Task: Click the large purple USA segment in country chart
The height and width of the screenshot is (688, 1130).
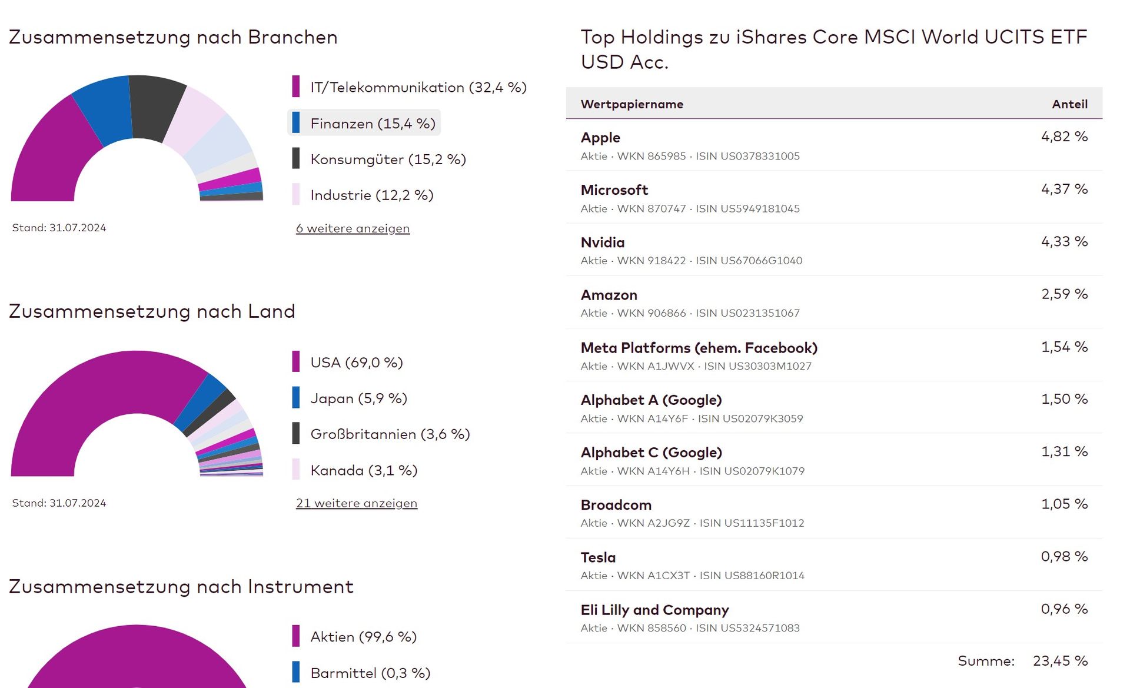Action: (x=88, y=400)
